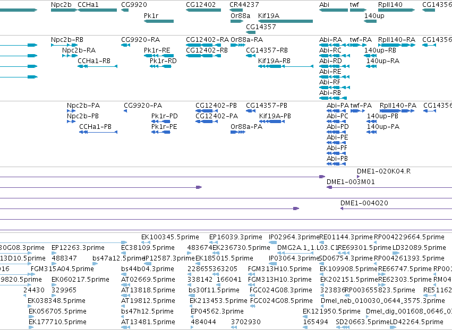Click the CCHa1 gene glyph
The height and width of the screenshot is (330, 452).
click(97, 10)
